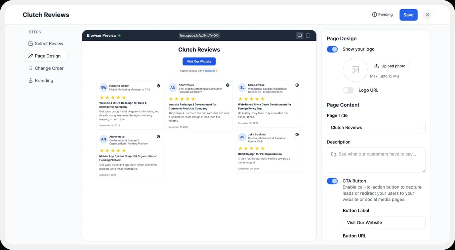Click the logo placeholder image icon
Screen dimensions: 455x250
[x=355, y=70]
